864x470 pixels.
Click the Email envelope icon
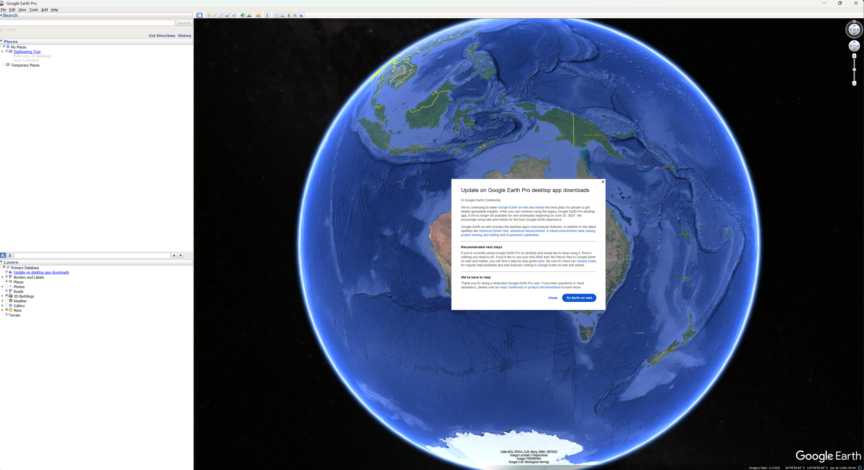pyautogui.click(x=276, y=16)
